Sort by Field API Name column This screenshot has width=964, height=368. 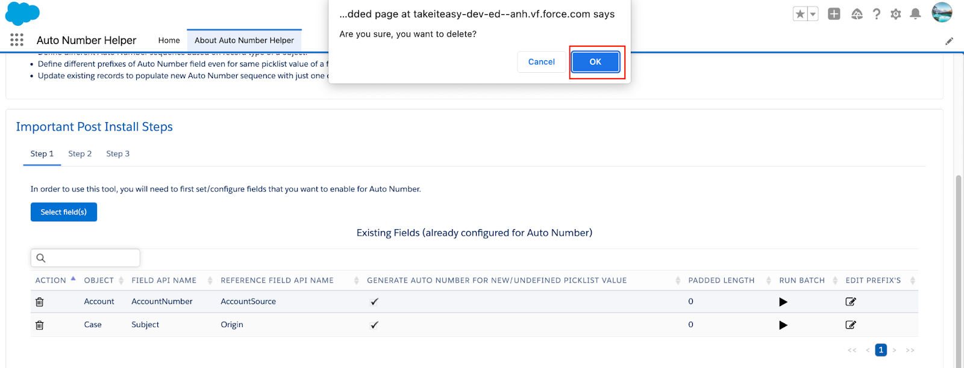point(172,280)
